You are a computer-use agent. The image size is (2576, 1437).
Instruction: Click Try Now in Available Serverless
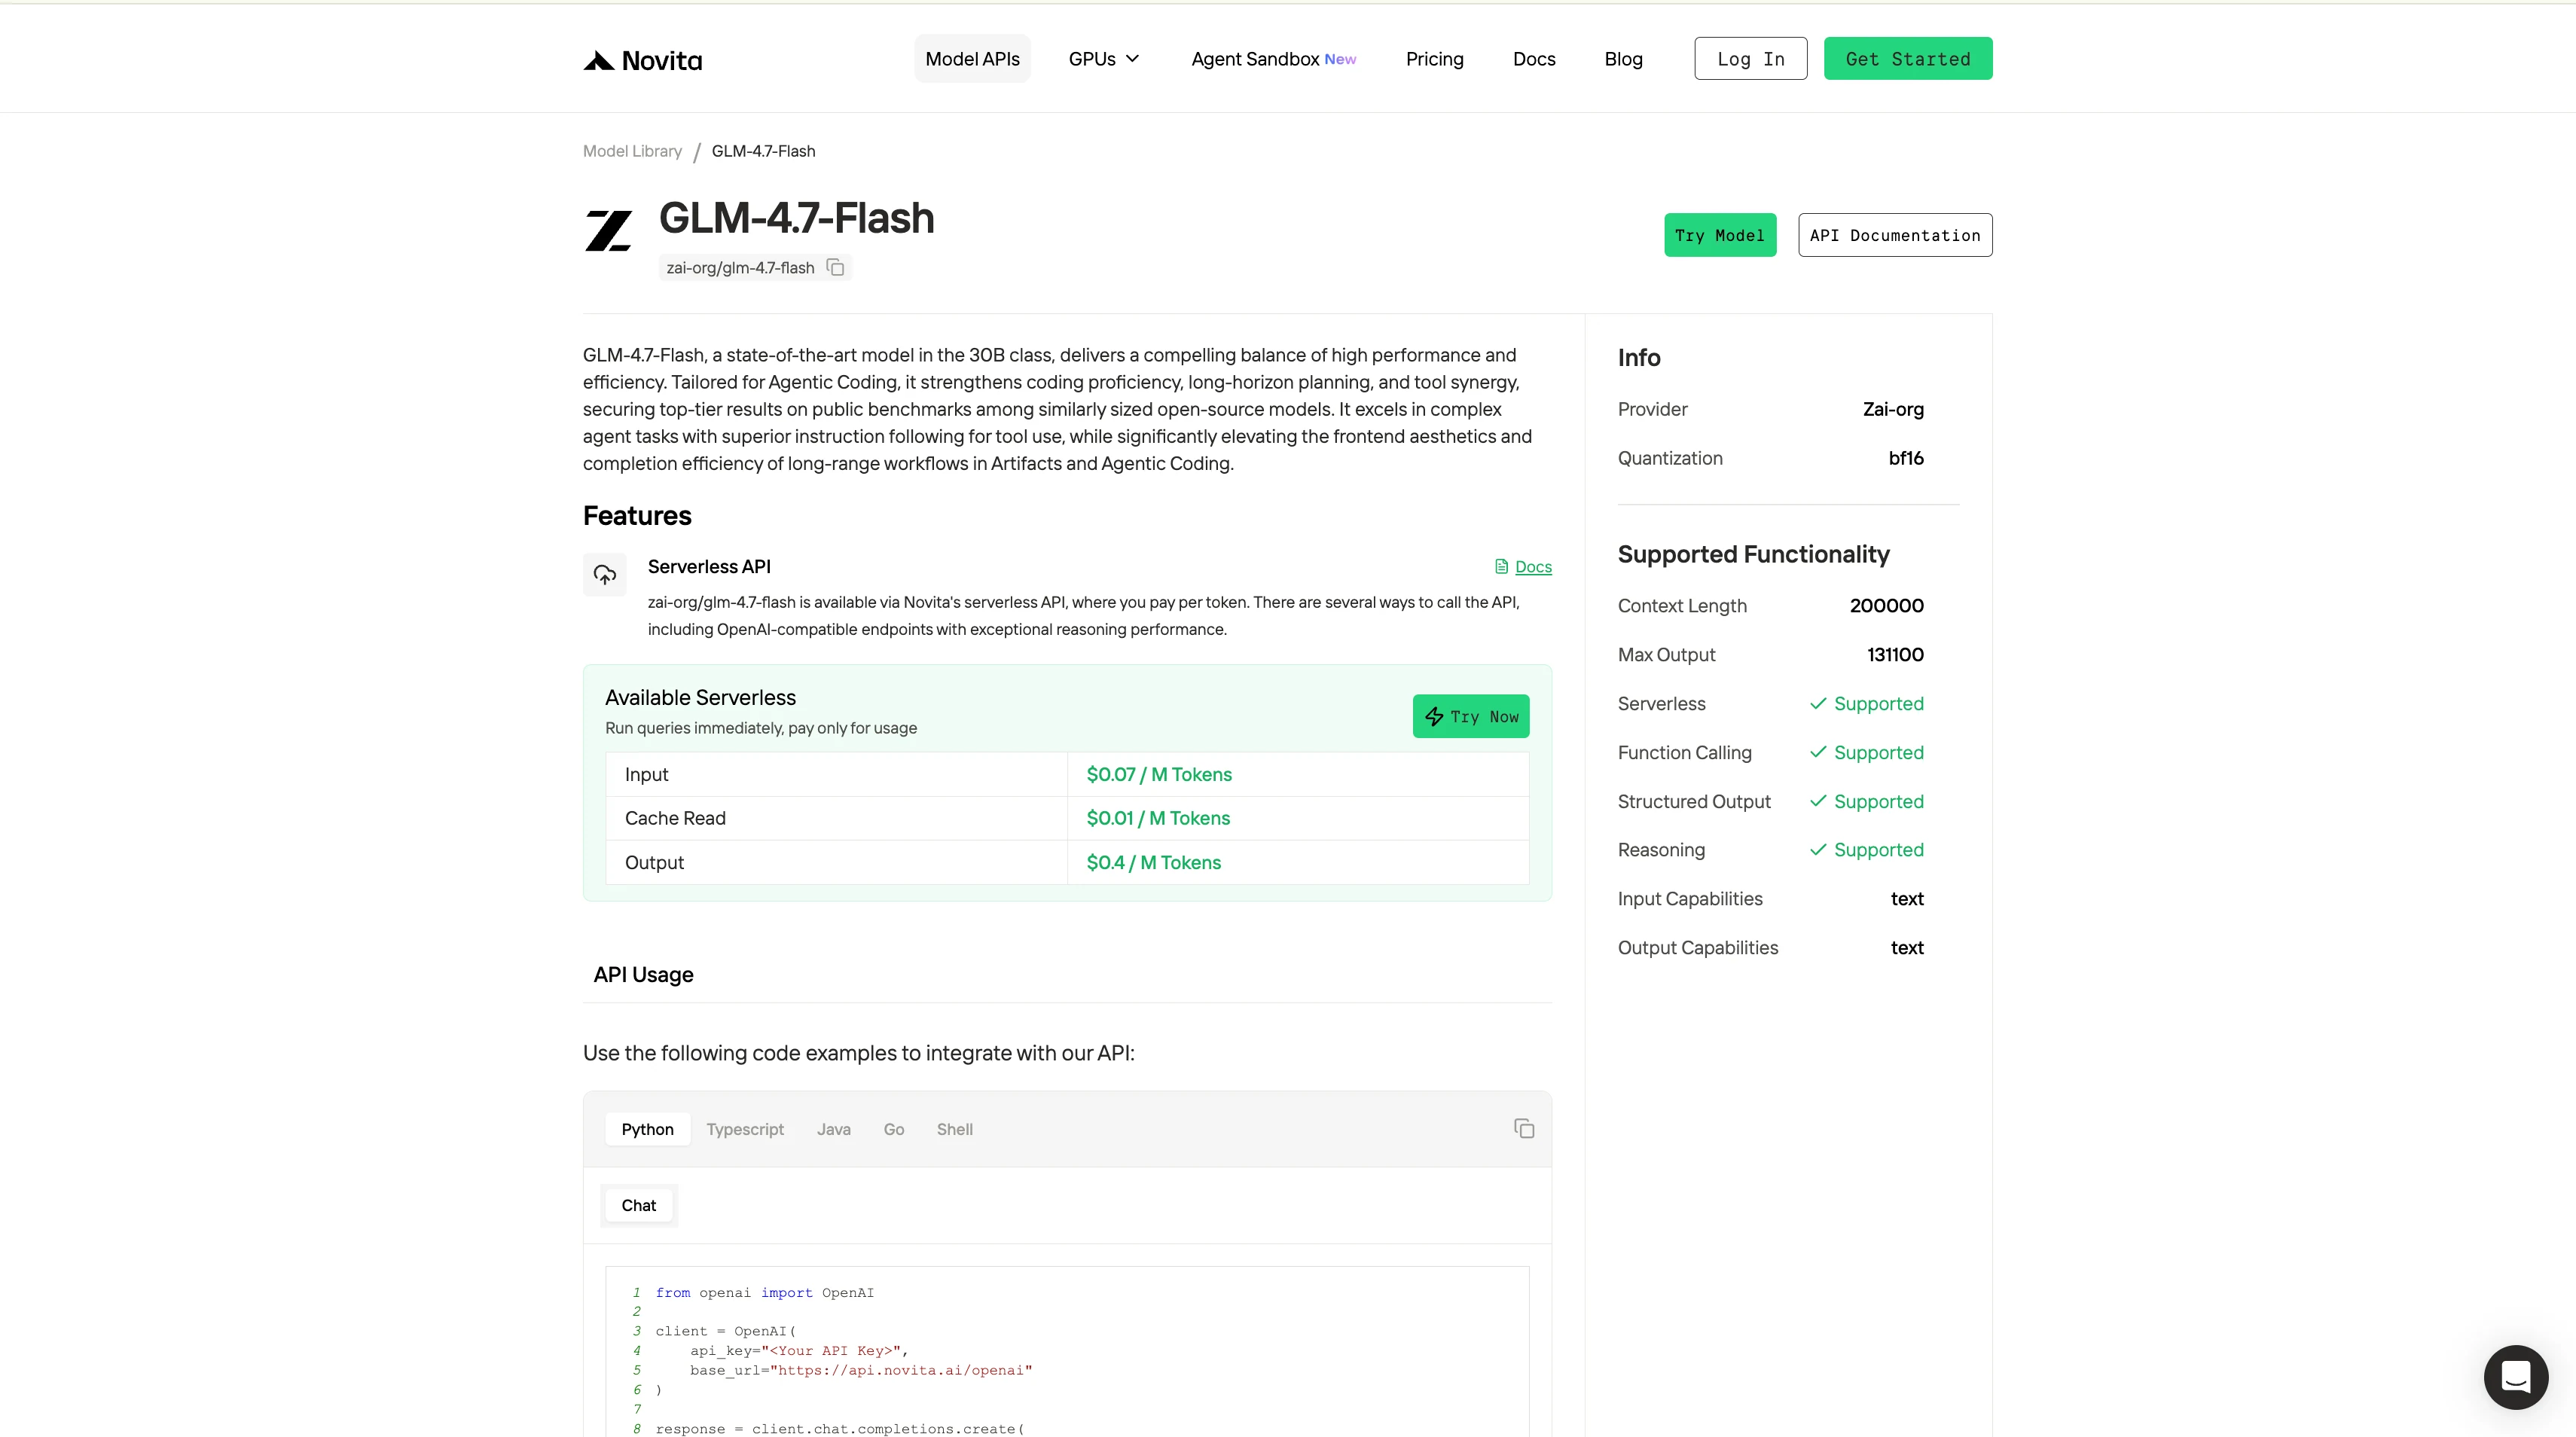(1470, 716)
